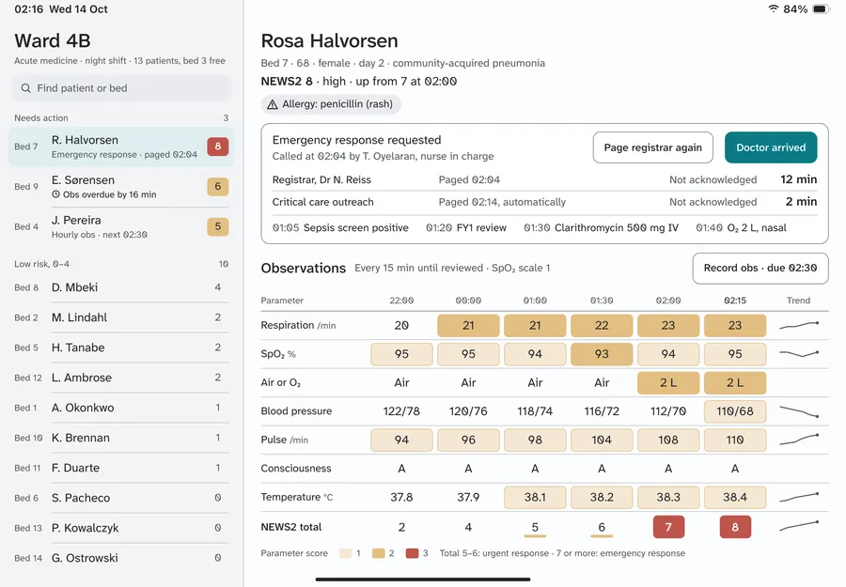Click the red NEWS2 total 8 at 02:15
Image resolution: width=846 pixels, height=587 pixels.
735,527
